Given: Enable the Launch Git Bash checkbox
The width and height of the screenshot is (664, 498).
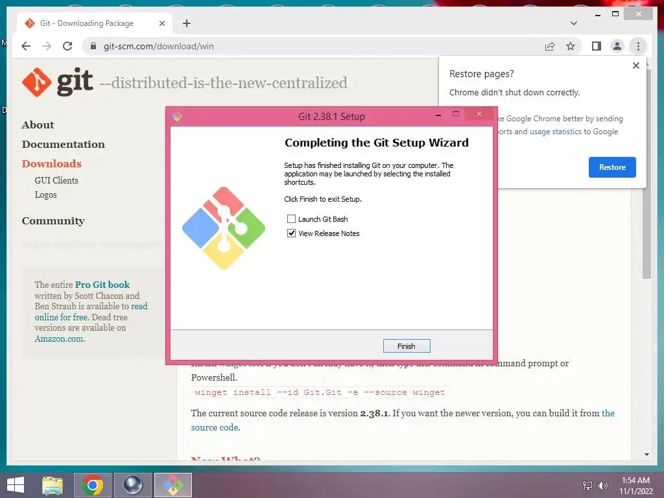Looking at the screenshot, I should tap(291, 219).
